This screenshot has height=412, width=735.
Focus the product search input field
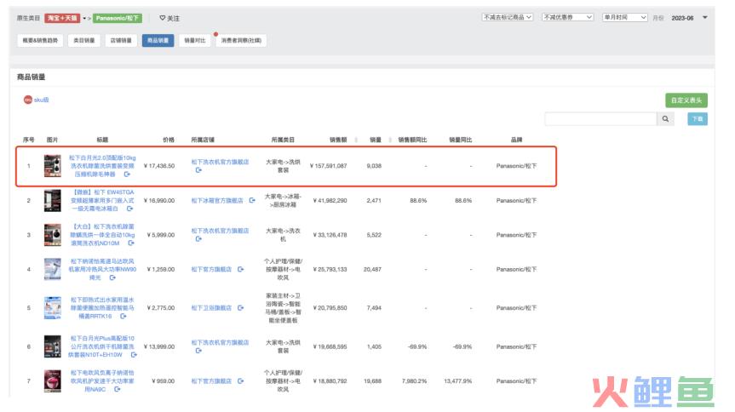(x=600, y=119)
